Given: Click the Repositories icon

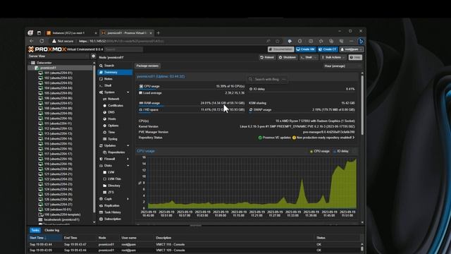Looking at the screenshot, I should (105, 152).
